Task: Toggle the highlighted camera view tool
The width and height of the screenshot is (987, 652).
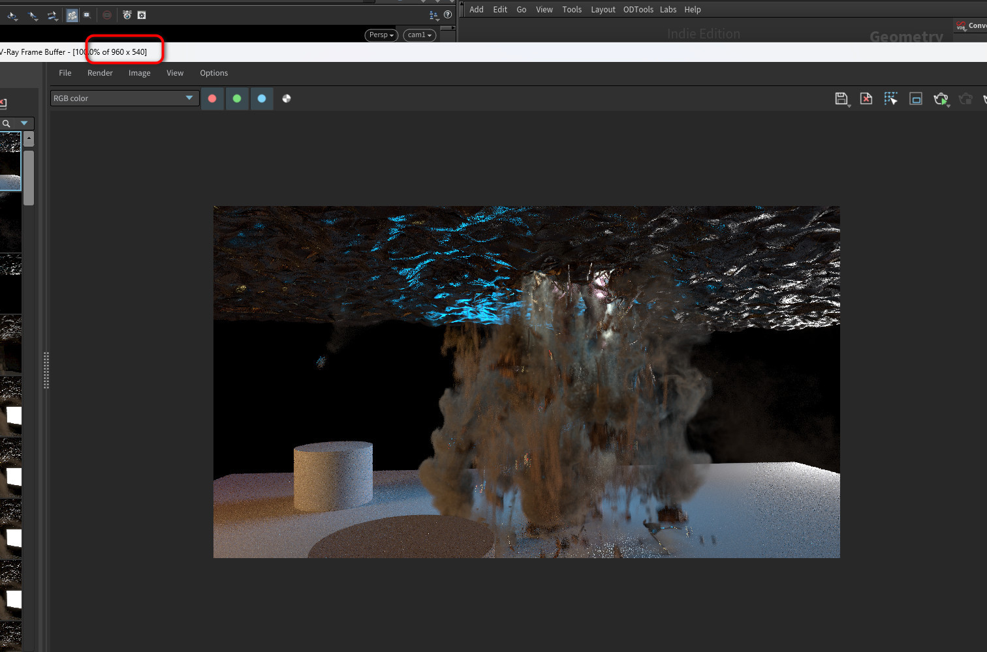Action: click(72, 15)
